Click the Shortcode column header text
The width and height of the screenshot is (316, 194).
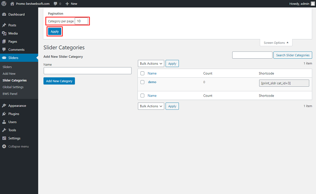[x=266, y=73]
